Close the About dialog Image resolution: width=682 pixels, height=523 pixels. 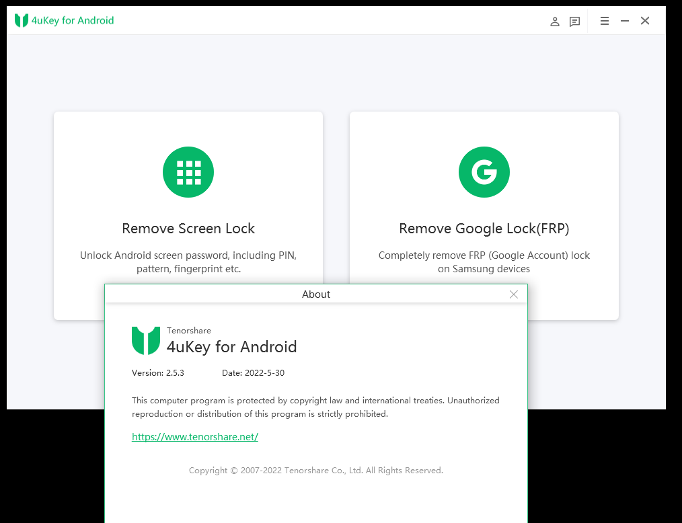click(x=513, y=294)
